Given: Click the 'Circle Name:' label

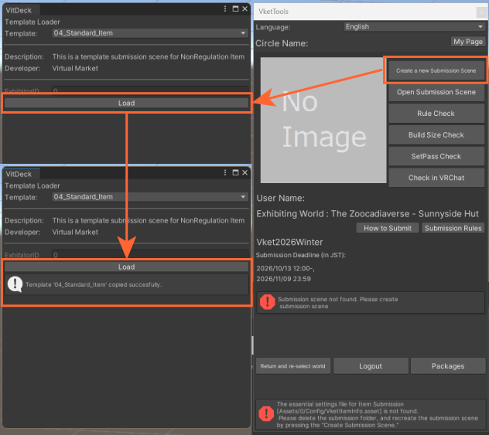Looking at the screenshot, I should (x=282, y=43).
